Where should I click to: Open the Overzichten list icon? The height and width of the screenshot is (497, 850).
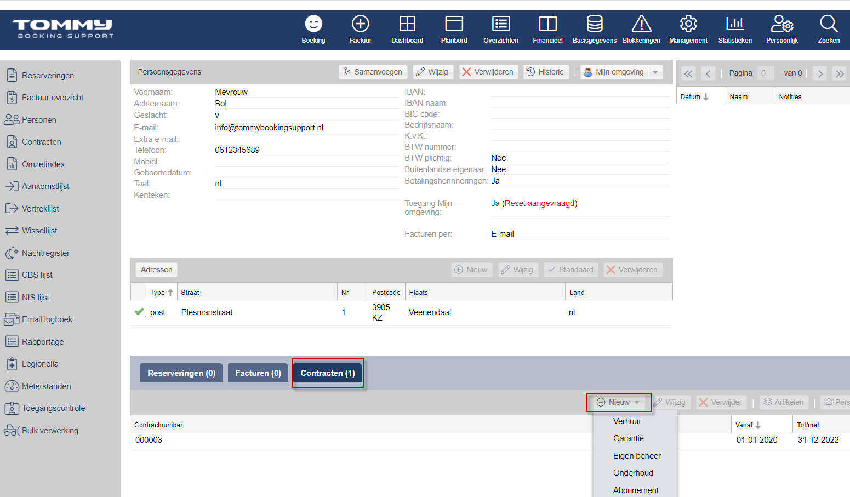(x=501, y=24)
